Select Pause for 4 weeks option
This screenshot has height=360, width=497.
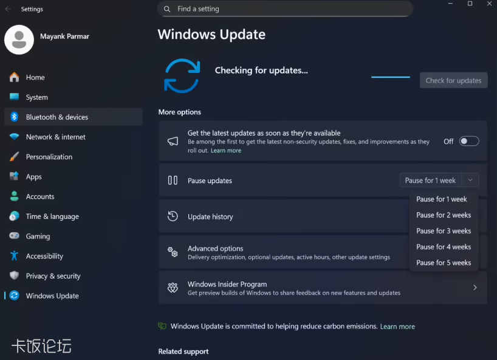444,247
